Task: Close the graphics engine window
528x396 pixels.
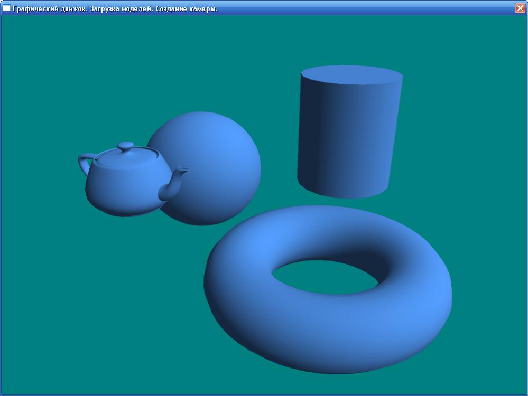Action: pyautogui.click(x=520, y=8)
